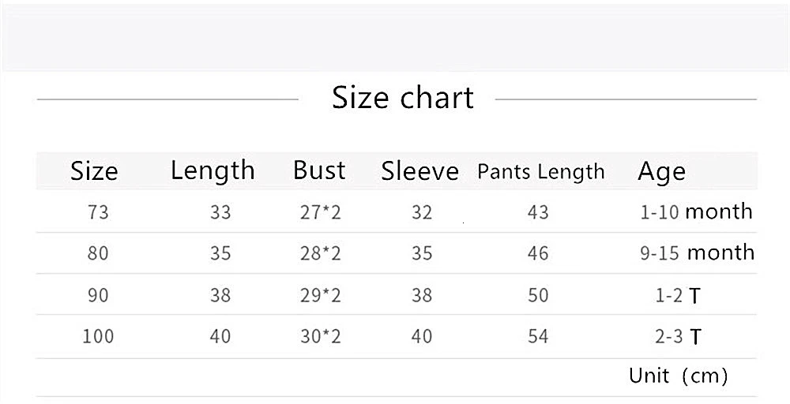Click the Bust column header
Screen dimensions: 790x404
319,170
